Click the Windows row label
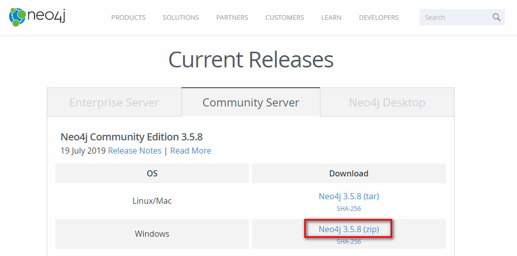Viewport: 517px width, 256px height. [152, 234]
